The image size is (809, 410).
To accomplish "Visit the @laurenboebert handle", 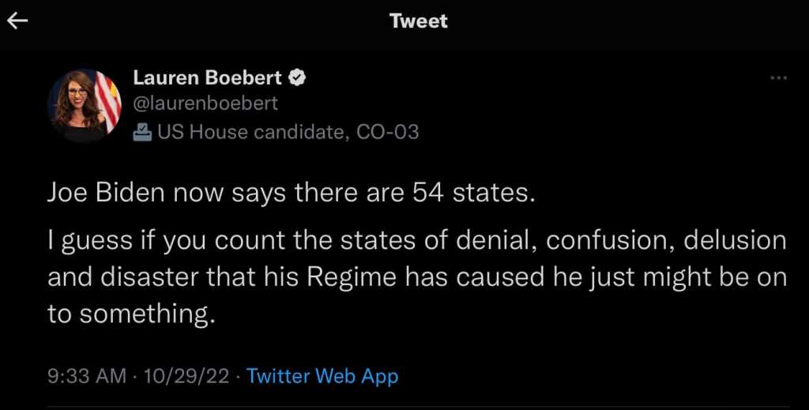I will 205,103.
